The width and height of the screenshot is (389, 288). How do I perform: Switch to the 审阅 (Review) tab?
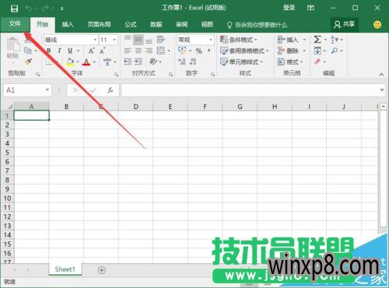pos(181,25)
